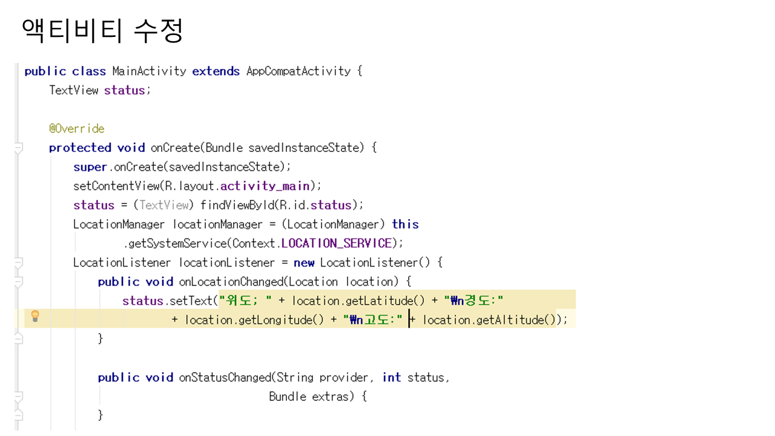
Task: Fold the onLocationChanged method in gutter
Action: click(x=18, y=282)
